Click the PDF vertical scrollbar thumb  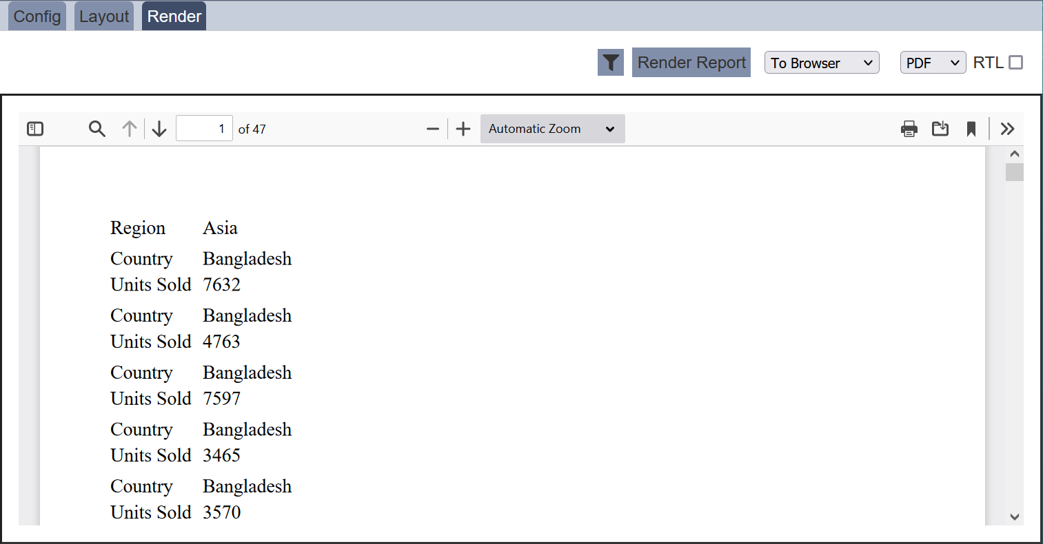coord(1014,172)
